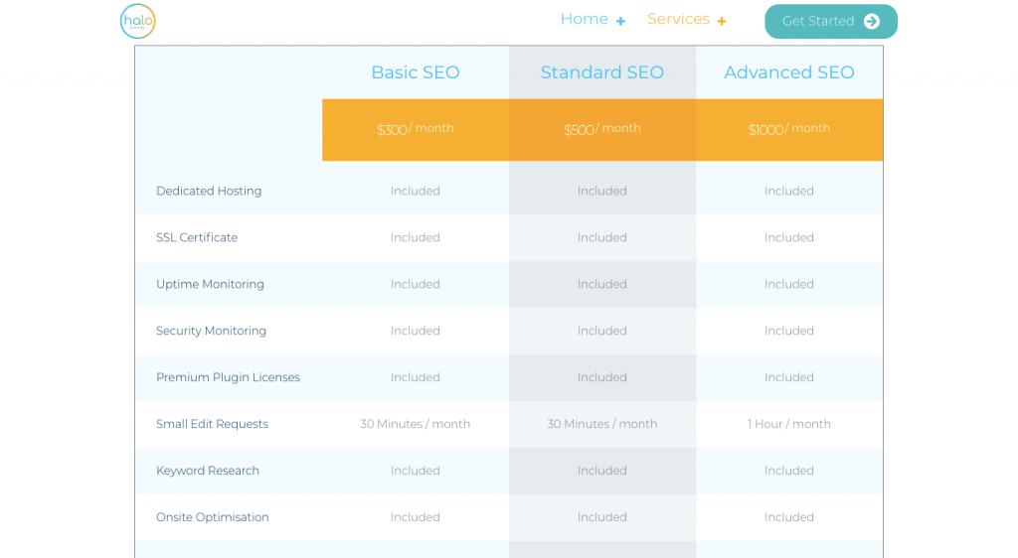Click the Small Edit Requests label
Image resolution: width=1018 pixels, height=558 pixels.
[x=213, y=425]
